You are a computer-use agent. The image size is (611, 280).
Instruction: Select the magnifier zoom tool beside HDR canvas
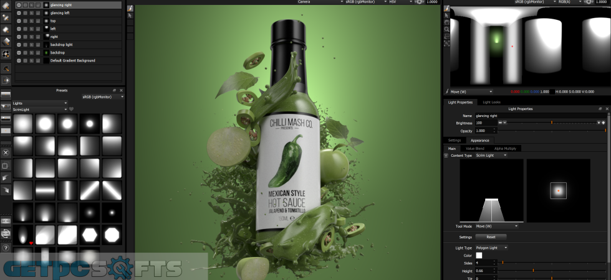(x=446, y=29)
